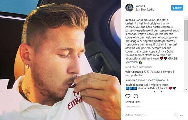Click the @kuco33 mention in simoma23's comment
Image resolution: width=188 pixels, height=120 pixels.
click(x=162, y=80)
